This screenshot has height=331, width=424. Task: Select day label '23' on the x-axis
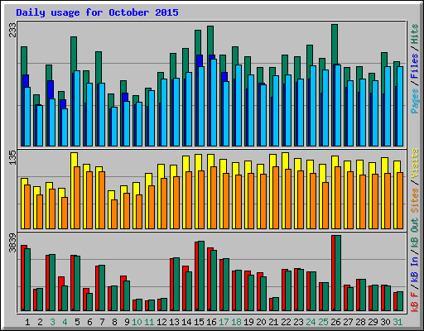tap(298, 322)
